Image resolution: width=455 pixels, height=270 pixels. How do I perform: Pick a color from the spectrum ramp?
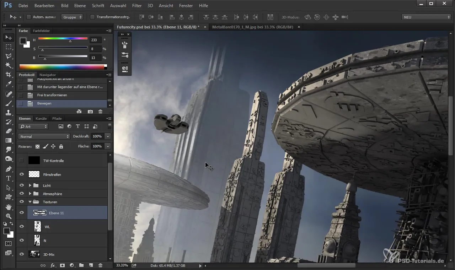(62, 67)
